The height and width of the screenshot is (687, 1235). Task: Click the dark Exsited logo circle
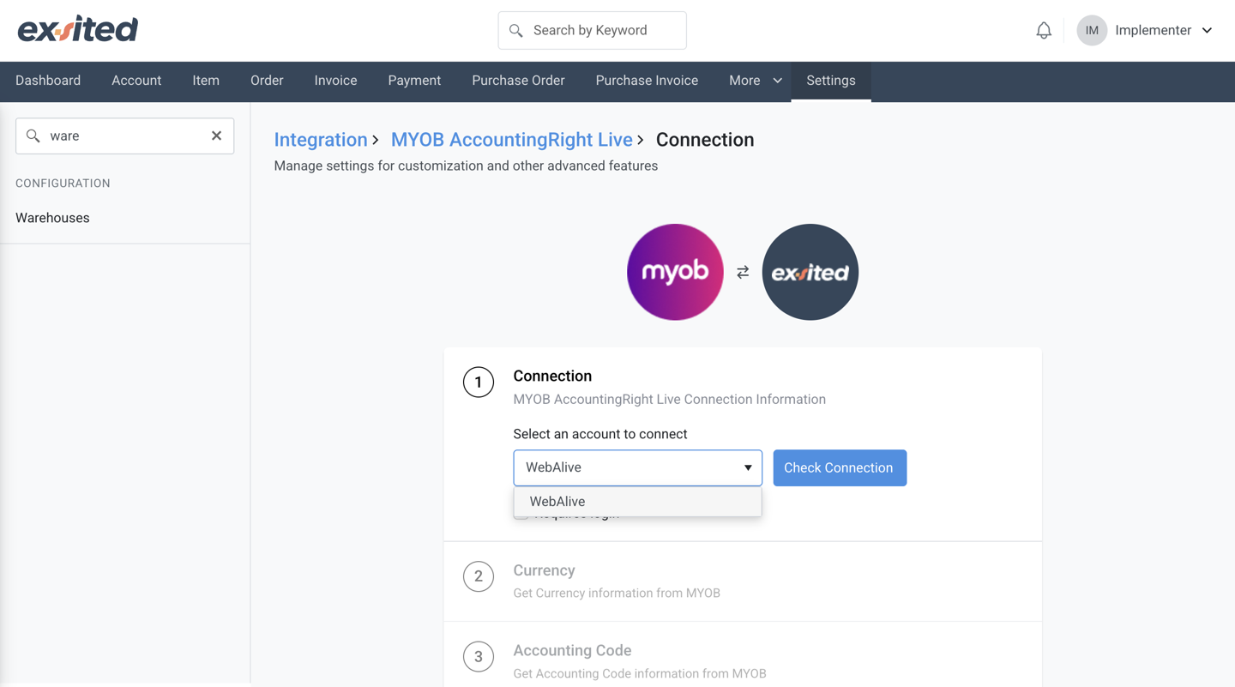[x=810, y=272]
